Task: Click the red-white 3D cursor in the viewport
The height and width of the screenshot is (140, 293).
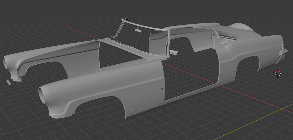Action: click(x=278, y=73)
